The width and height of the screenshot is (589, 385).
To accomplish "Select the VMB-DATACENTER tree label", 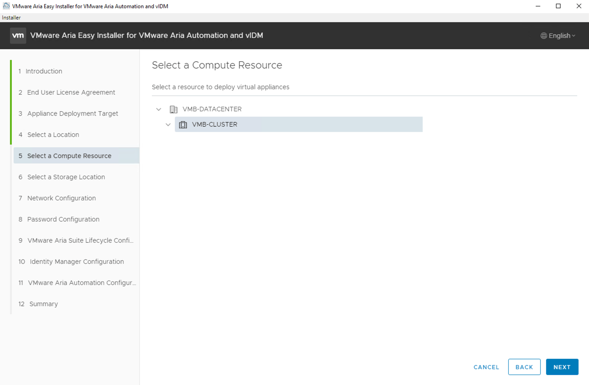I will pos(212,109).
